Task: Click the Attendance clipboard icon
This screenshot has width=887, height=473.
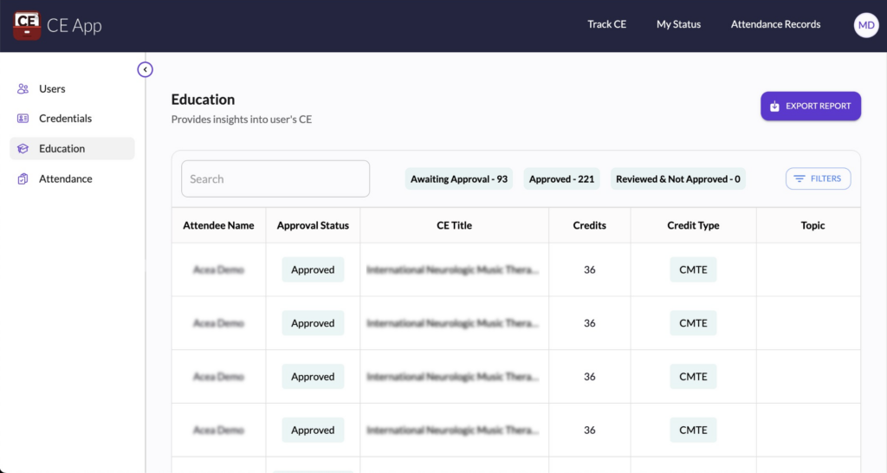Action: click(23, 179)
